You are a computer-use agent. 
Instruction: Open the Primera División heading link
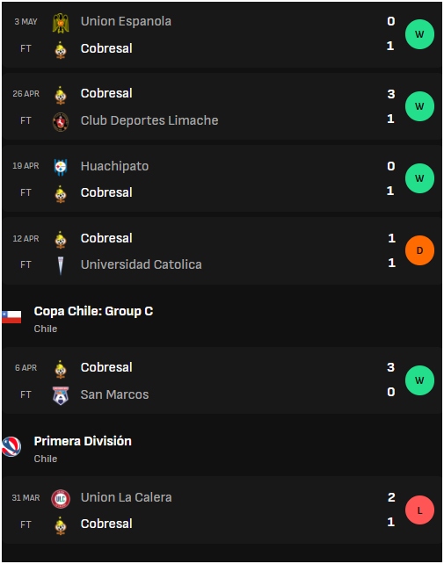(83, 441)
